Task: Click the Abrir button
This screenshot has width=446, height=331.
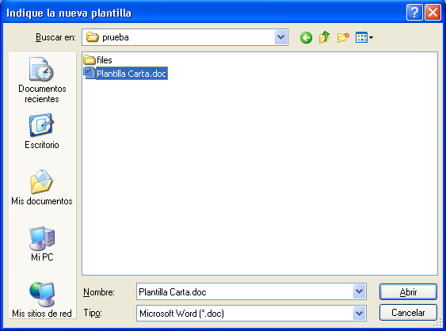Action: (x=408, y=291)
